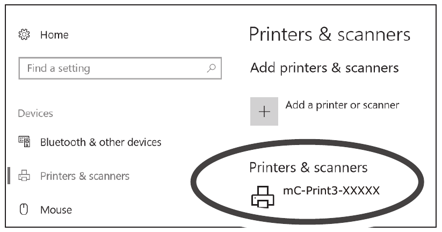Click the mC-Print3 printer icon
The image size is (442, 232).
pos(263,197)
